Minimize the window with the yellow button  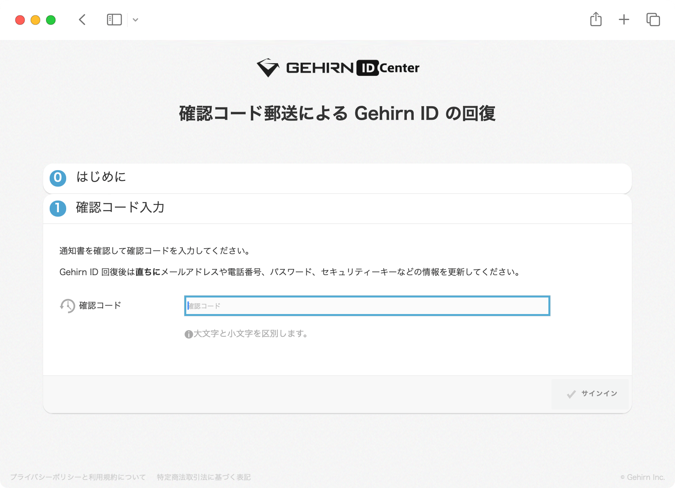[x=35, y=20]
